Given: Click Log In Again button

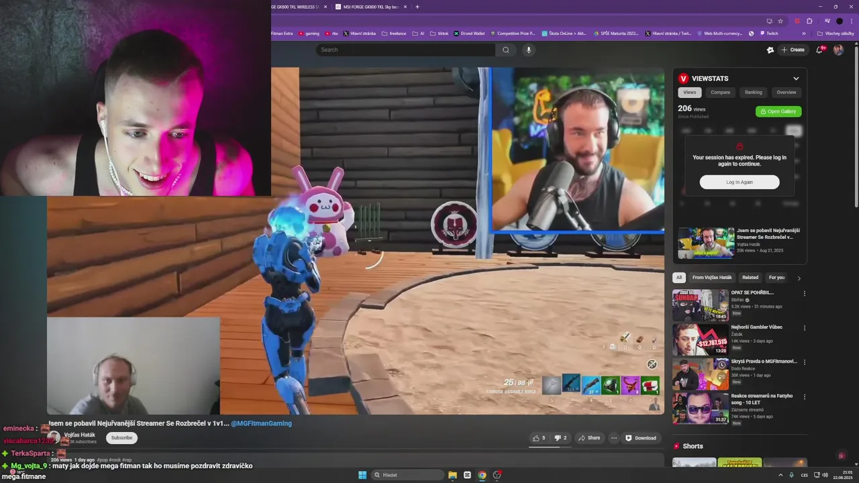Looking at the screenshot, I should pyautogui.click(x=740, y=182).
